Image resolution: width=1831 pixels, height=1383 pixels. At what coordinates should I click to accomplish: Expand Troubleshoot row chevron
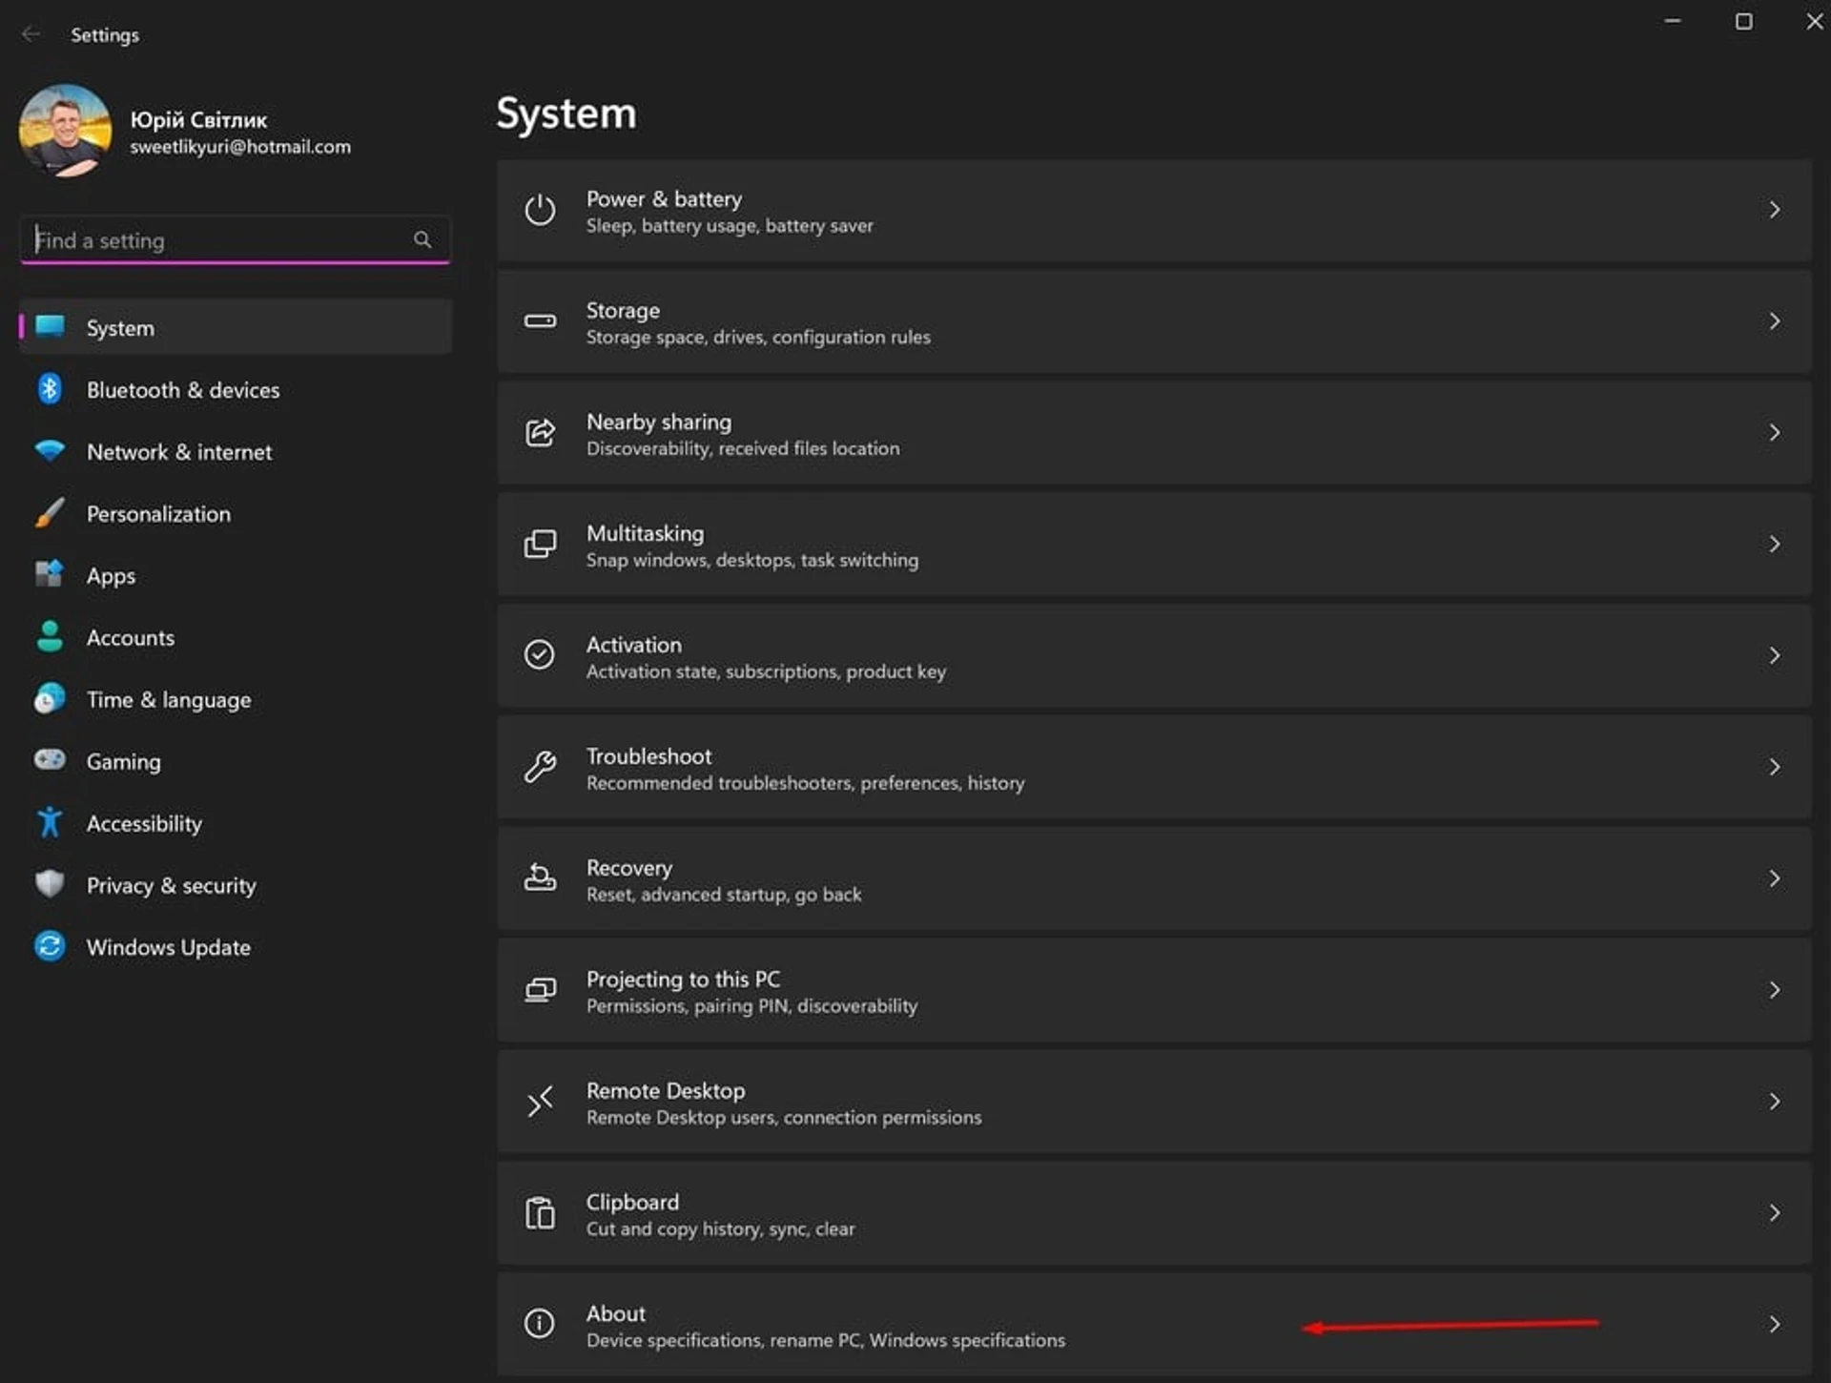[x=1774, y=767]
